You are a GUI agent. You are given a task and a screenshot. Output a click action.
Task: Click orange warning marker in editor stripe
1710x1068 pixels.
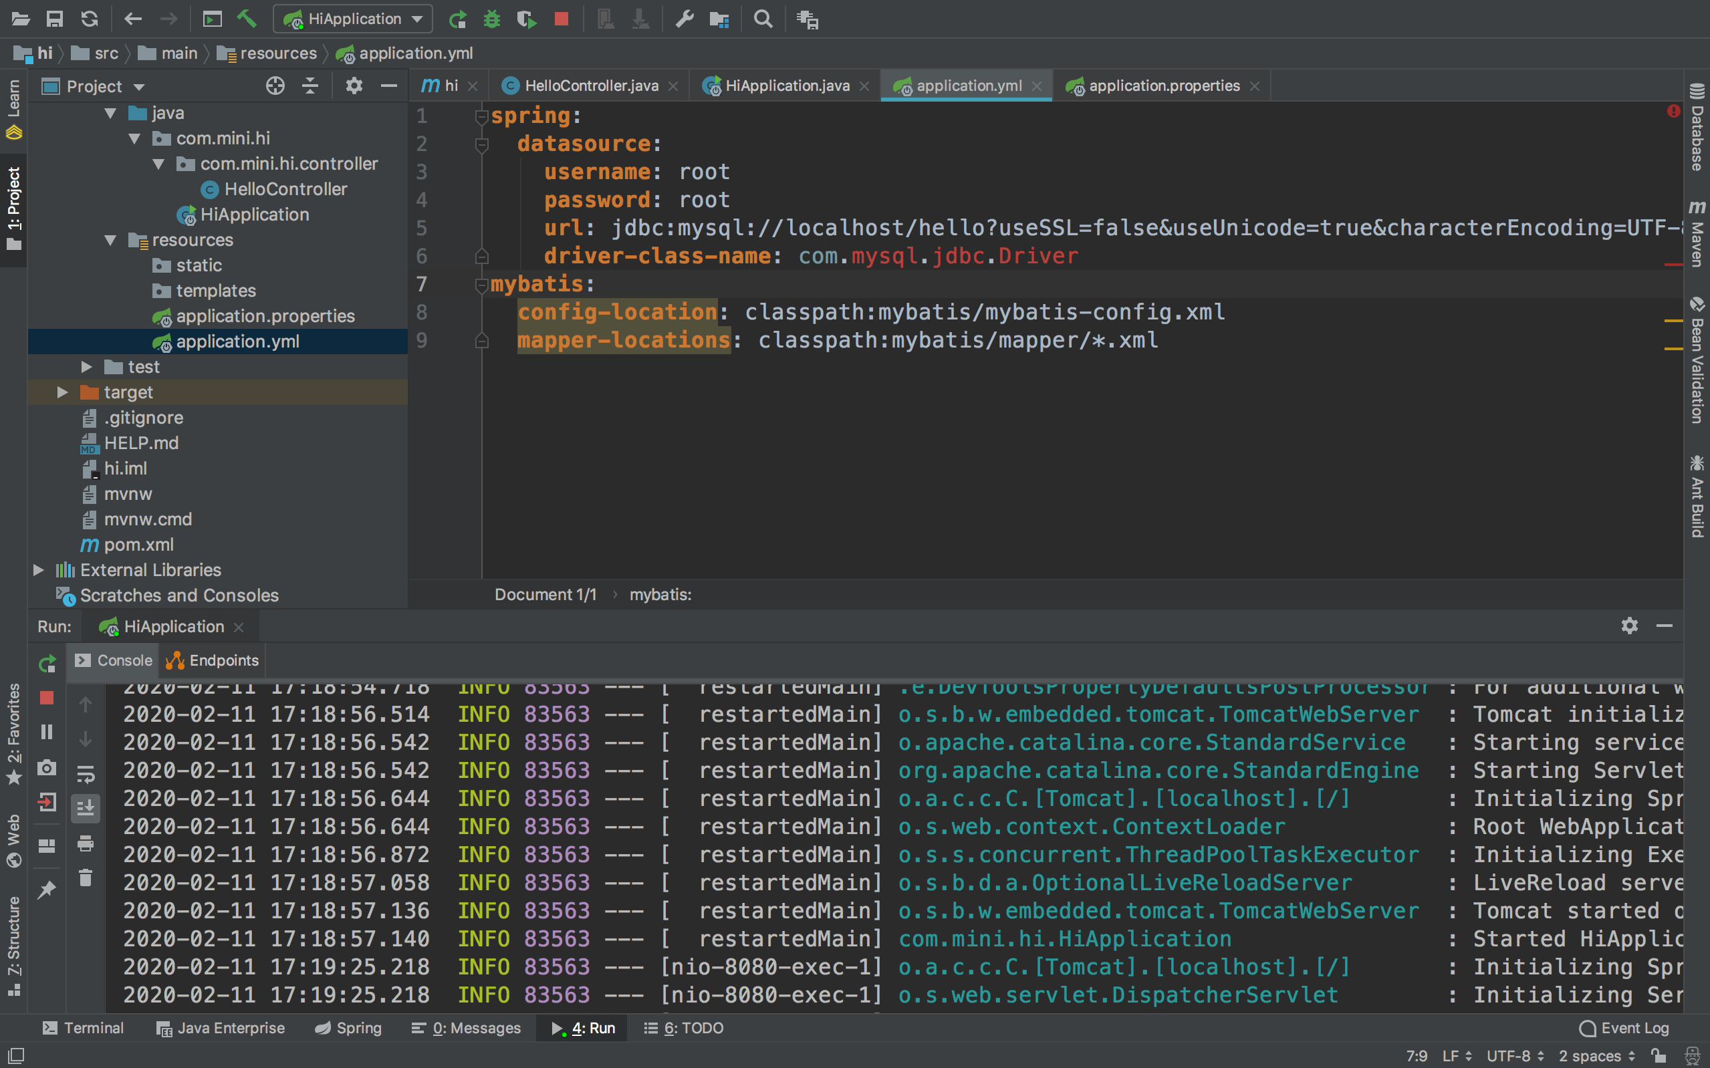[x=1673, y=321]
